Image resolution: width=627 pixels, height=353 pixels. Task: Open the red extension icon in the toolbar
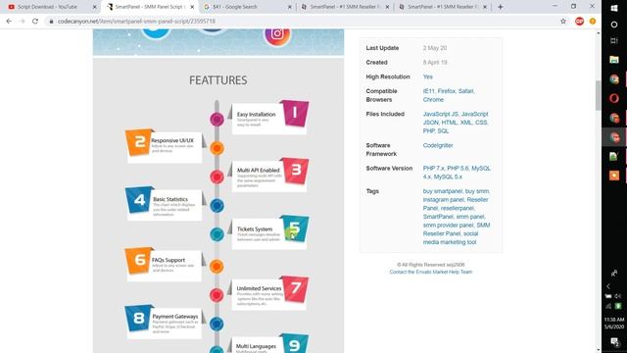[579, 22]
